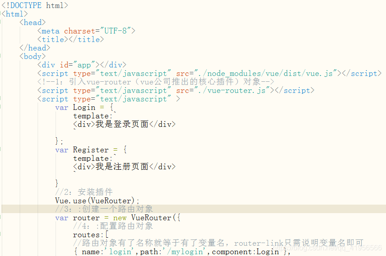Image resolution: width=386 pixels, height=256 pixels.
Task: Click the }; closing the Login object
Action: (x=59, y=141)
